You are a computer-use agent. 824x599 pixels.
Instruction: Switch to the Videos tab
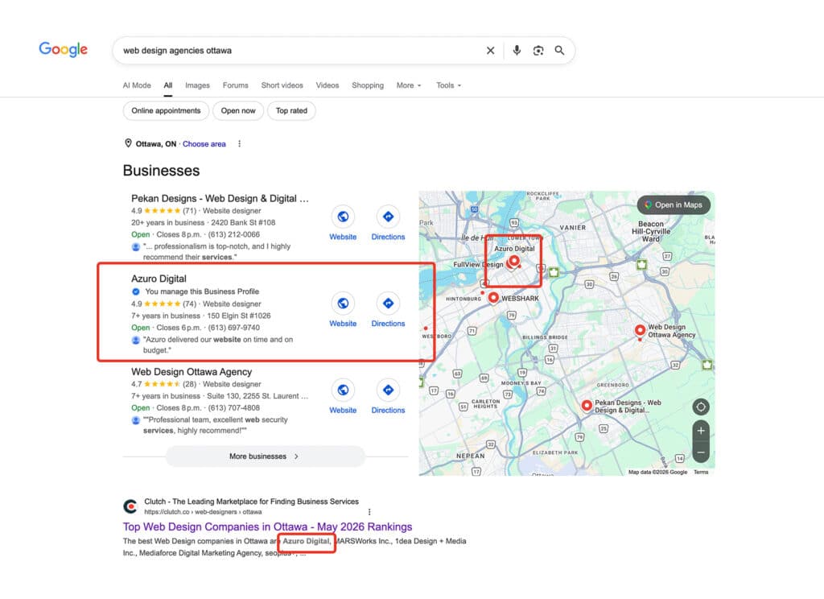[328, 85]
